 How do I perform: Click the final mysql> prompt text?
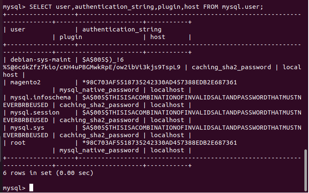(14, 188)
